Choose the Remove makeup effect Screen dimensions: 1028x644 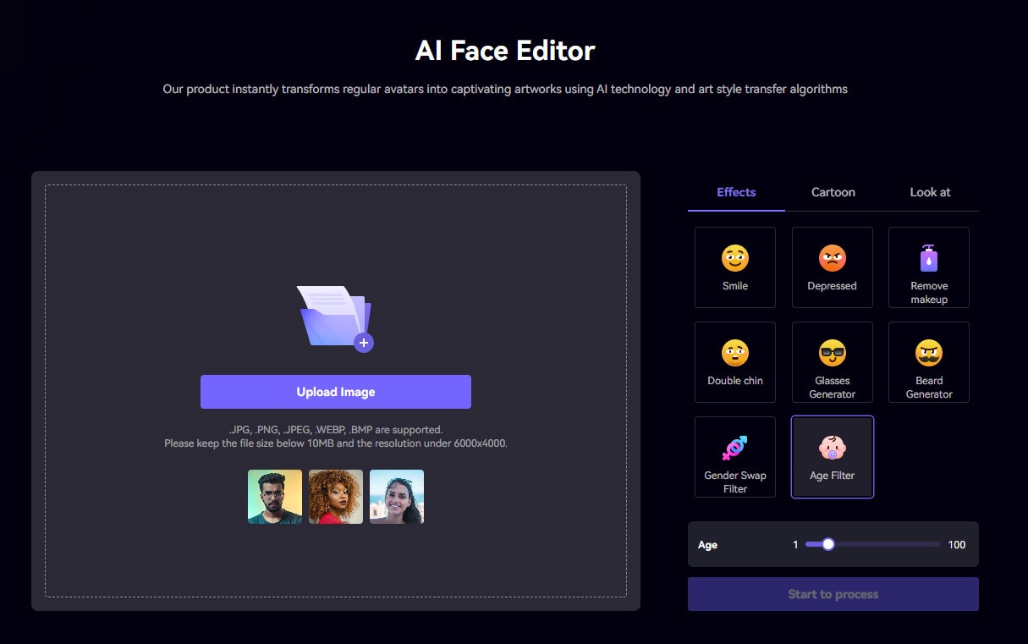[x=929, y=267]
